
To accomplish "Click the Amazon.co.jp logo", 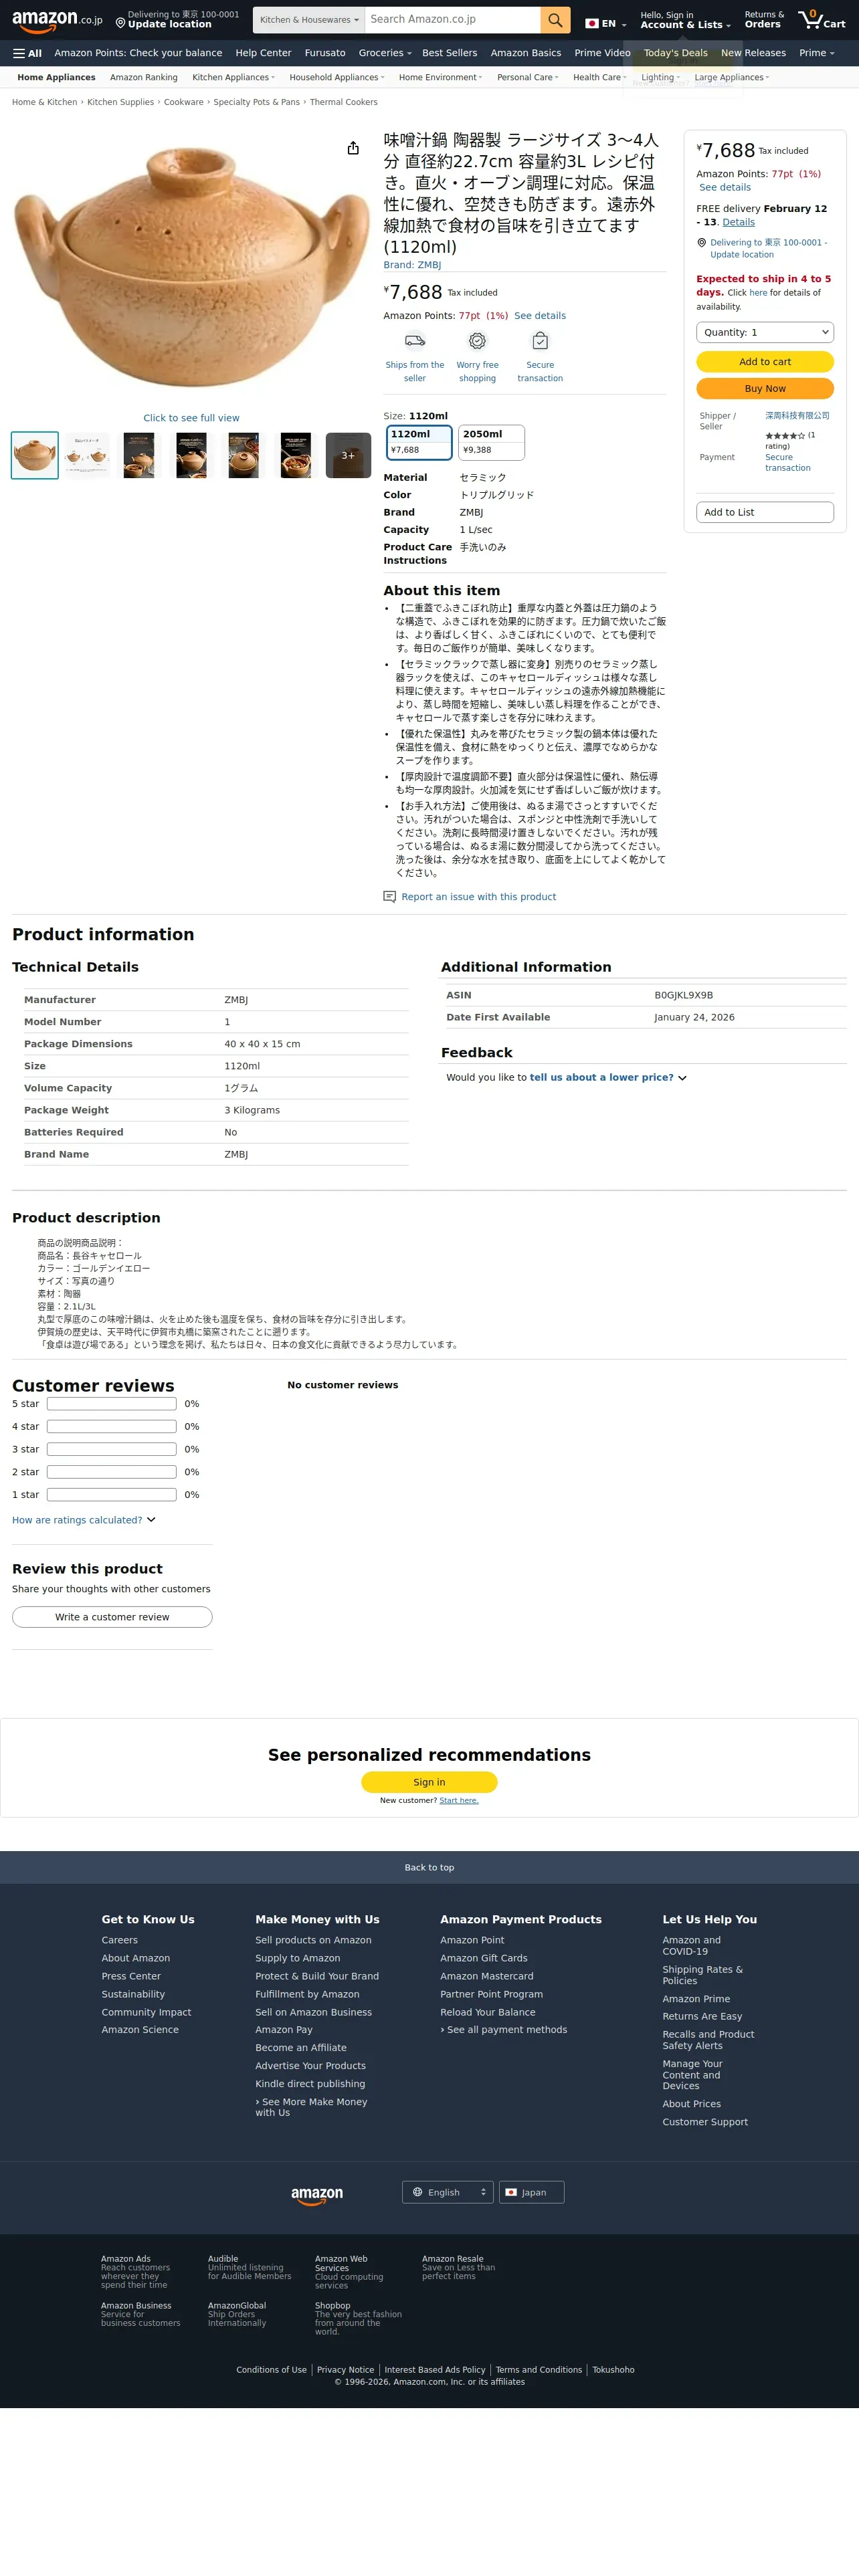I will [x=57, y=20].
